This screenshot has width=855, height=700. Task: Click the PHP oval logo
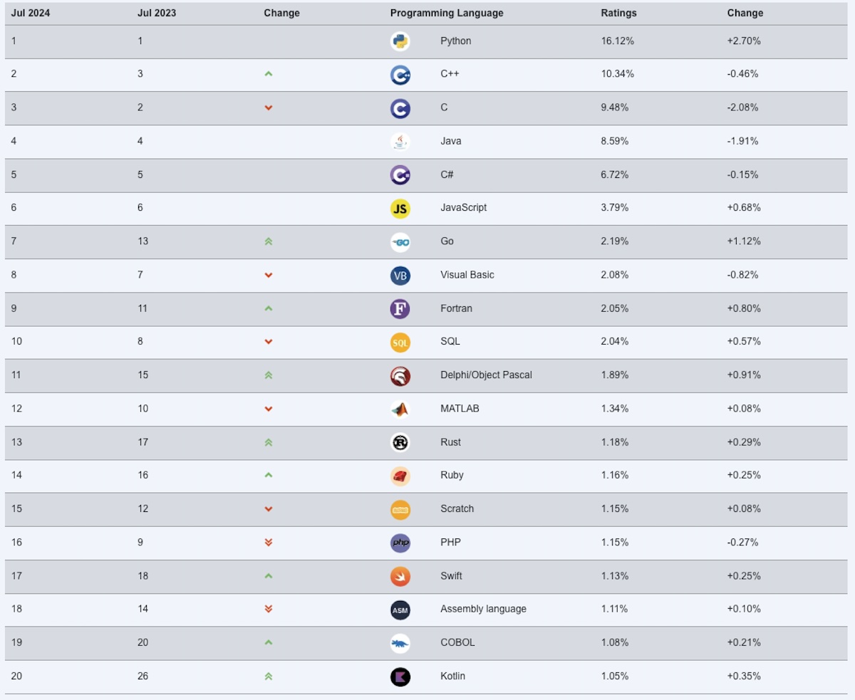(400, 543)
